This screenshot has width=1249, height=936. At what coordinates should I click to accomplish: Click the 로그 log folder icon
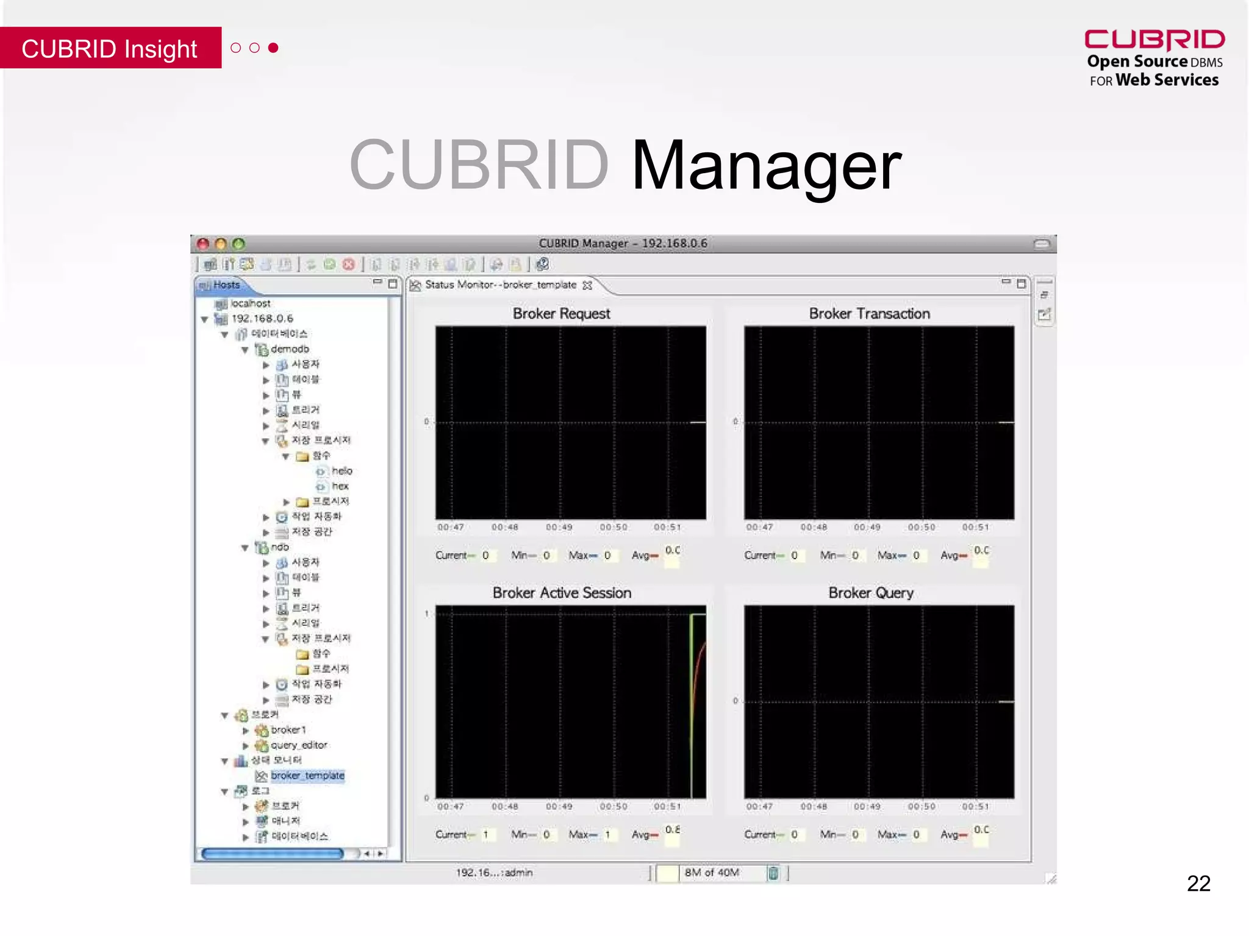[242, 791]
